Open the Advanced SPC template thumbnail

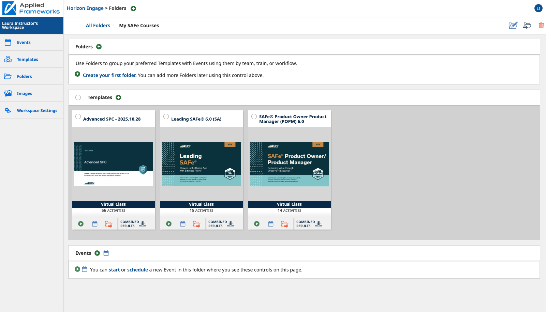point(113,164)
